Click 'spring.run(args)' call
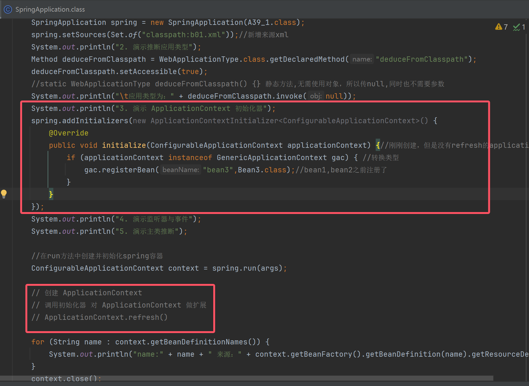The height and width of the screenshot is (386, 529). tap(247, 268)
